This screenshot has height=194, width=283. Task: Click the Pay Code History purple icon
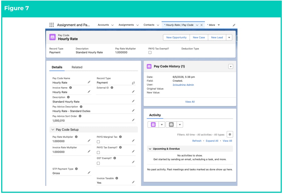tap(149, 66)
